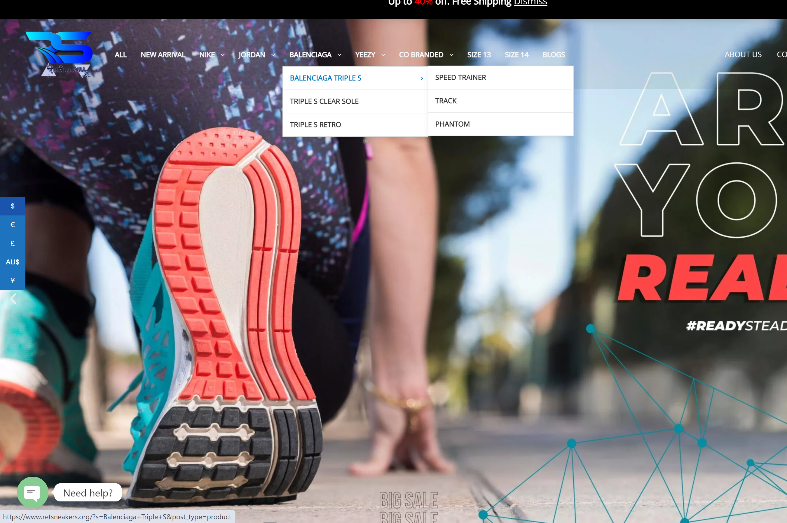Expand the Jordan dropdown arrow
The image size is (787, 523).
(273, 55)
